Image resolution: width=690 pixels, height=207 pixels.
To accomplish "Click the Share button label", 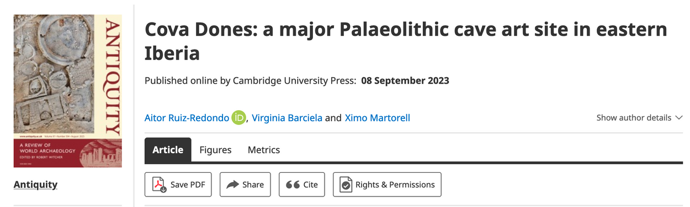I will tap(253, 185).
